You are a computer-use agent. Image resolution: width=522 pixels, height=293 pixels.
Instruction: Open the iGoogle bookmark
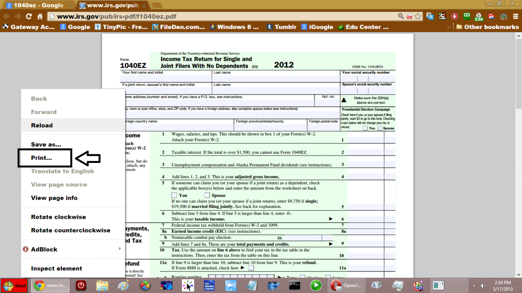(x=317, y=27)
